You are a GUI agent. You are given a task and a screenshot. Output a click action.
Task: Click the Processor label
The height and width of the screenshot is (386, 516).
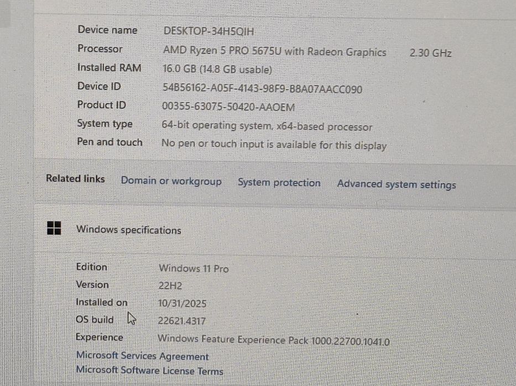(100, 49)
